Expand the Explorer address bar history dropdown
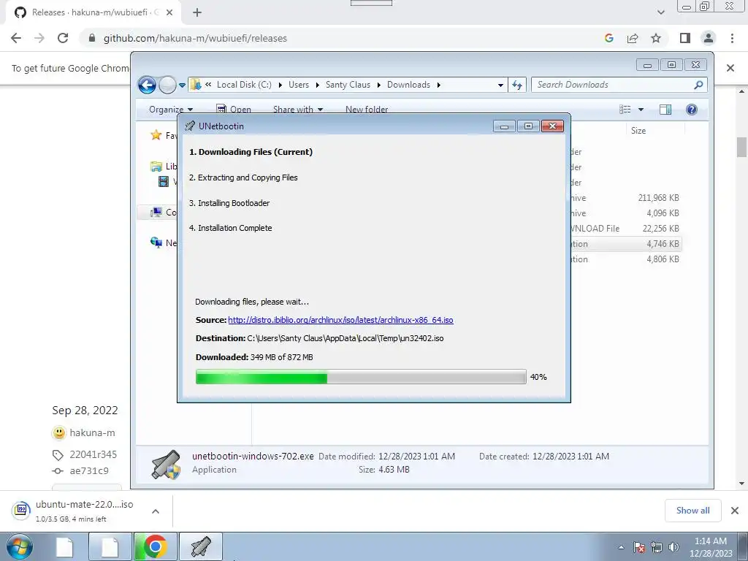The width and height of the screenshot is (748, 561). tap(500, 85)
